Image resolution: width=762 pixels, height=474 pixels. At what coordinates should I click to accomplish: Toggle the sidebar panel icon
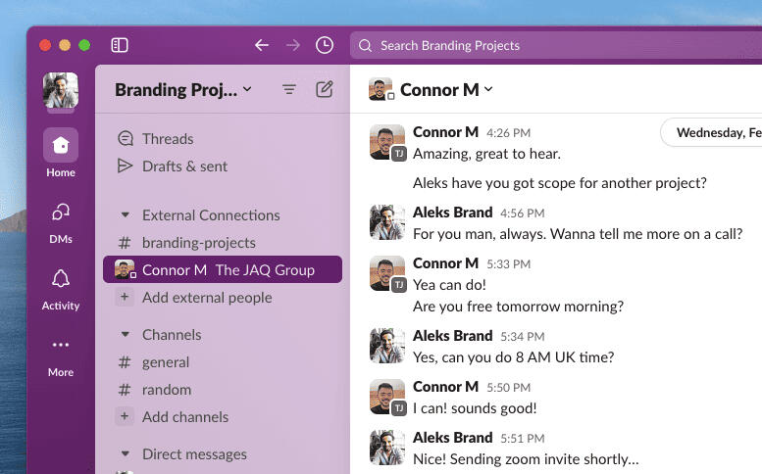pos(120,45)
